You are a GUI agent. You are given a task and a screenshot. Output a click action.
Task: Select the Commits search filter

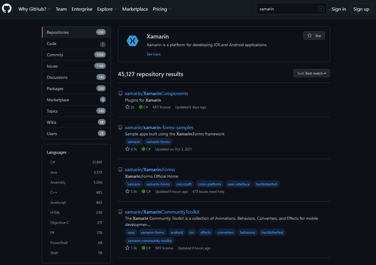tap(76, 55)
